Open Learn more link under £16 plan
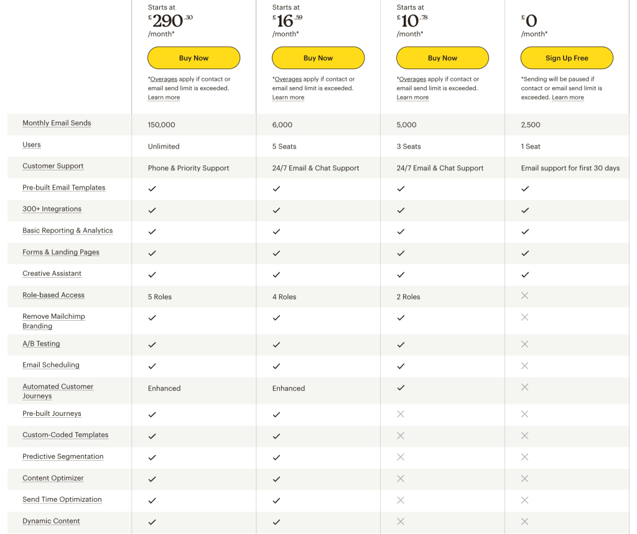This screenshot has width=637, height=534. pyautogui.click(x=288, y=98)
